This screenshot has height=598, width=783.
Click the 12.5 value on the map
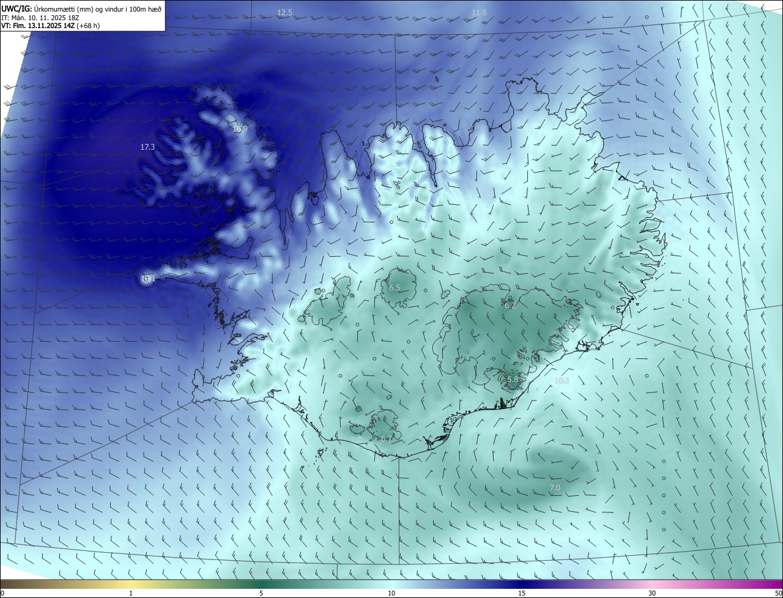(x=284, y=12)
